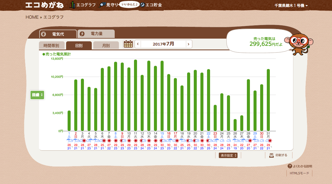Open the エコ貯金 savings icon
The height and width of the screenshot is (184, 332).
(x=142, y=5)
